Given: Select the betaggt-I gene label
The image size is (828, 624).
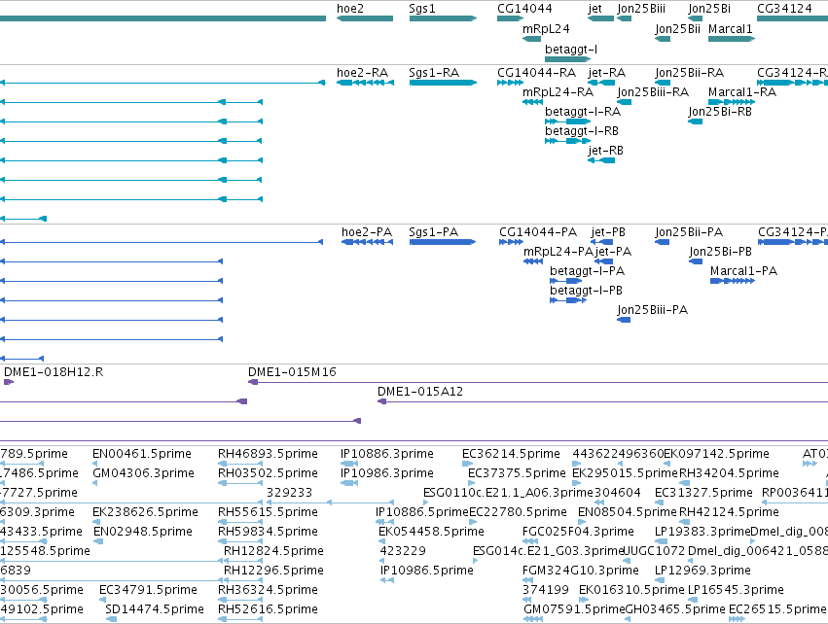Looking at the screenshot, I should point(571,50).
